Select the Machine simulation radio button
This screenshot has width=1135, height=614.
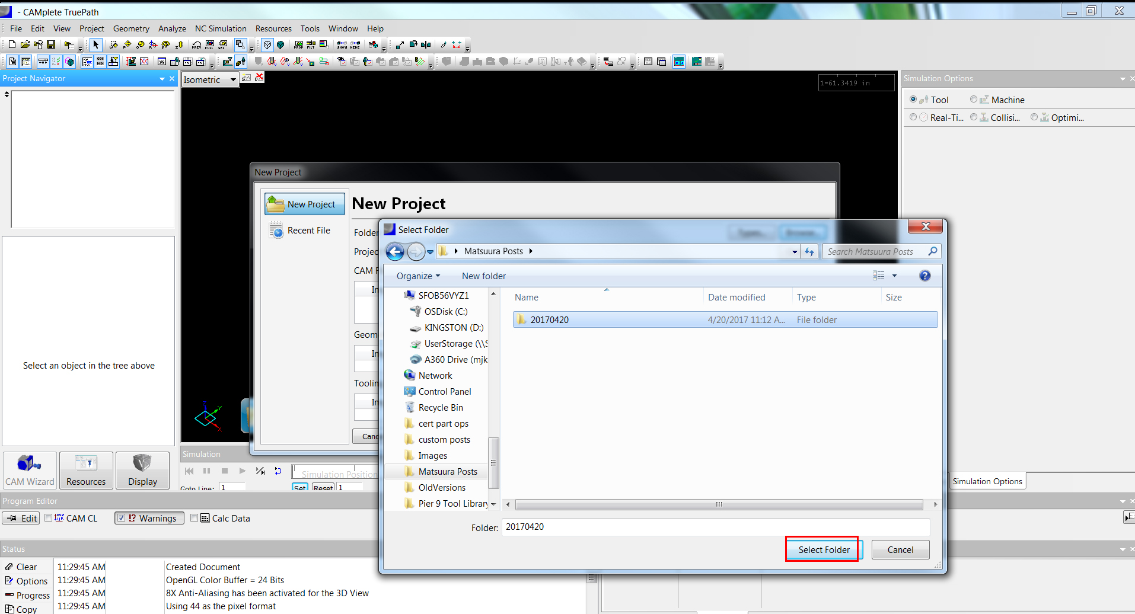(x=974, y=100)
